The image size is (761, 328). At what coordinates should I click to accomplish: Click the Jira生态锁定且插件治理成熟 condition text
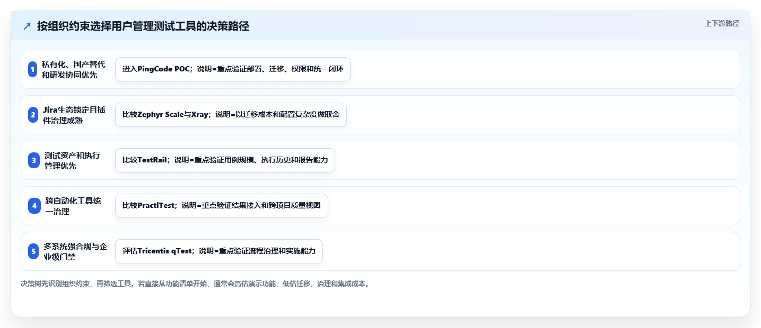pyautogui.click(x=74, y=115)
